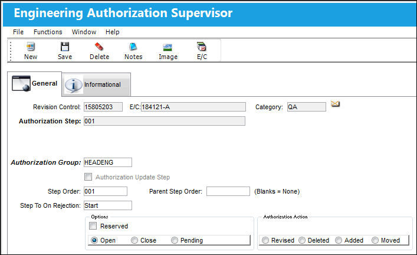417x255 pixels.
Task: Select the Pending radio button
Action: [175, 240]
